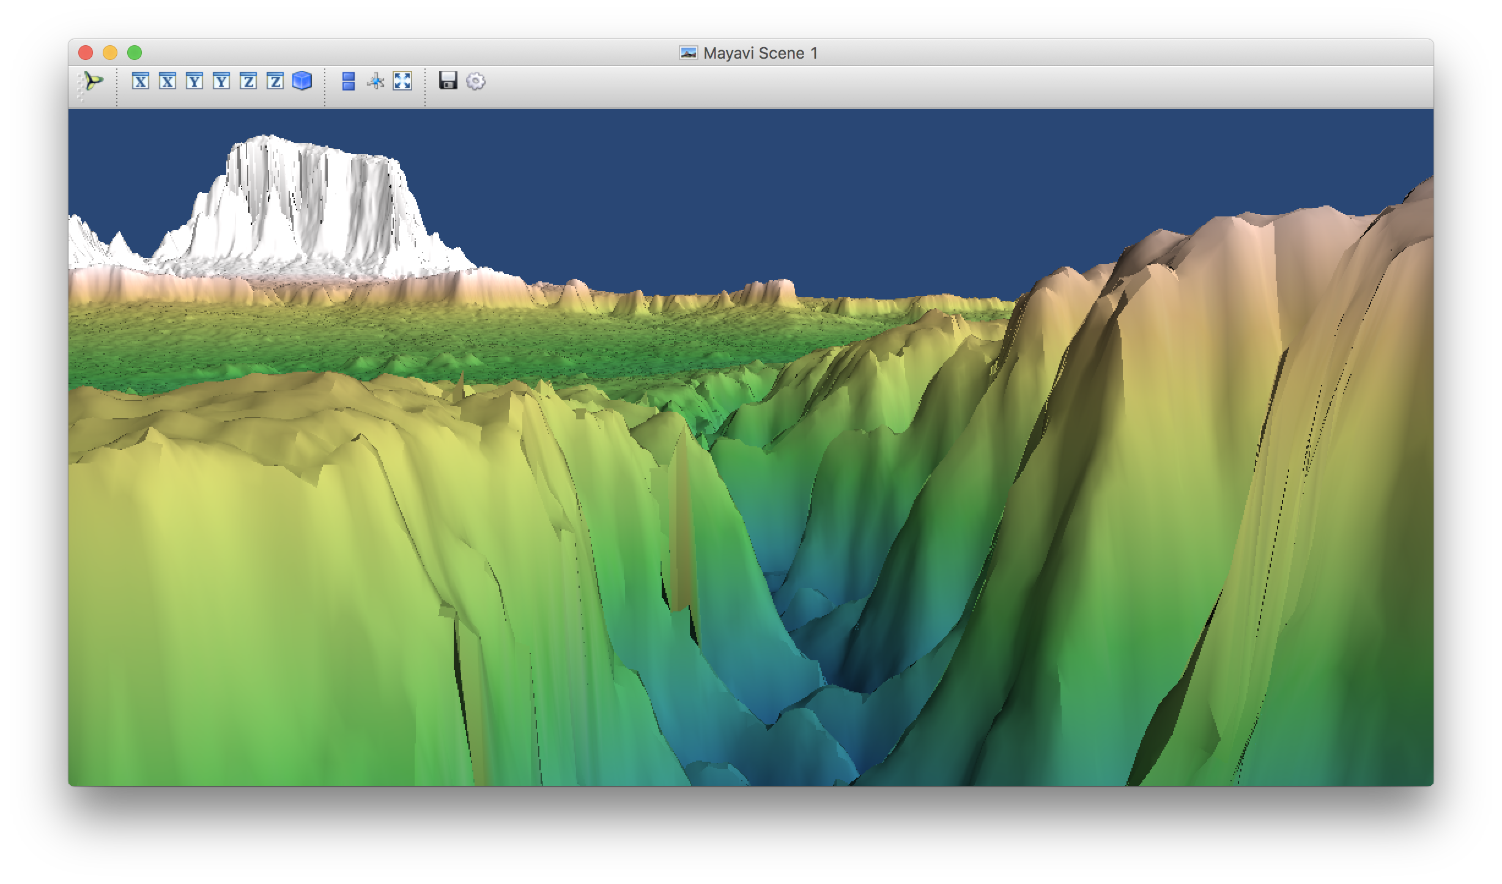Image resolution: width=1502 pixels, height=884 pixels.
Task: Set view along the -Y axis (second Y icon)
Action: [x=221, y=81]
